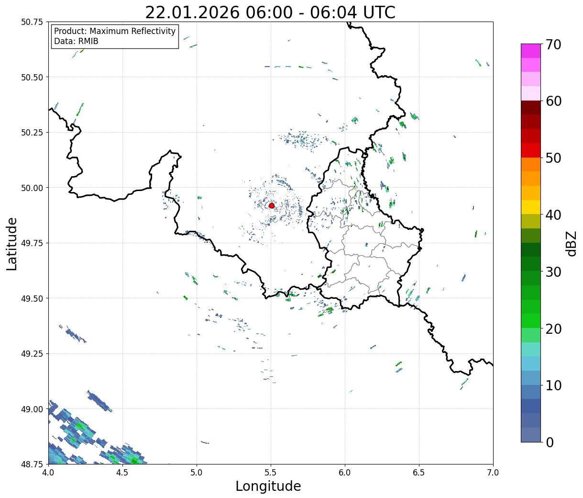This screenshot has width=583, height=498.
Task: Click the 'Data: RMIB' legend text
Action: 76,41
